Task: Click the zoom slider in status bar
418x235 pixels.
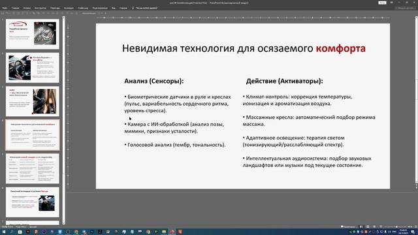Action: tap(396, 227)
